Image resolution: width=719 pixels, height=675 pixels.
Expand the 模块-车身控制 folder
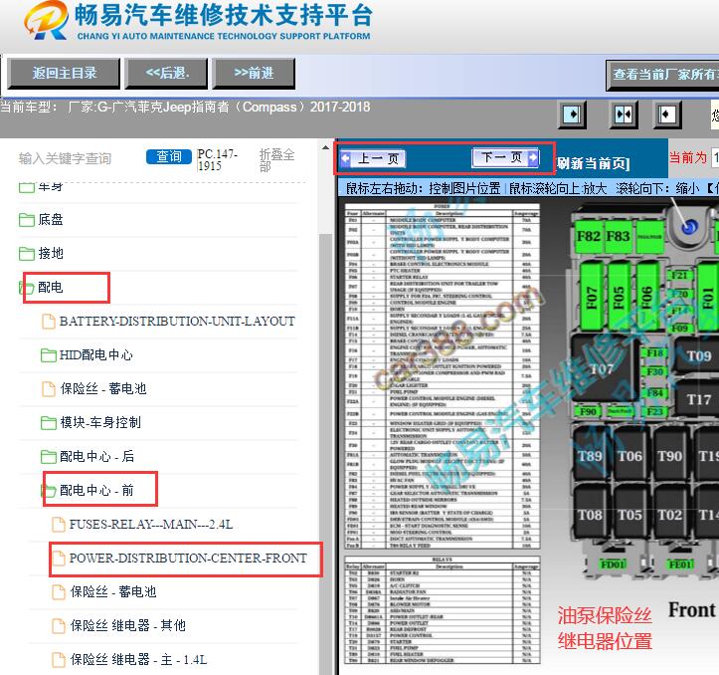pos(100,422)
